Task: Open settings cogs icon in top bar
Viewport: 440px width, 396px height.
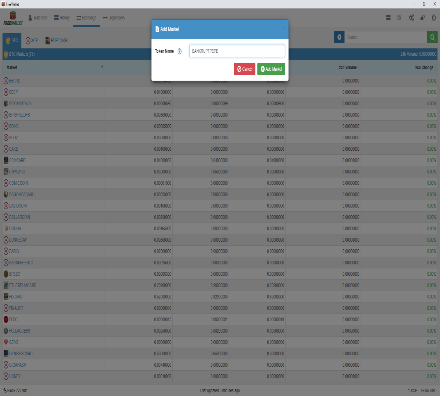Action: (x=411, y=18)
